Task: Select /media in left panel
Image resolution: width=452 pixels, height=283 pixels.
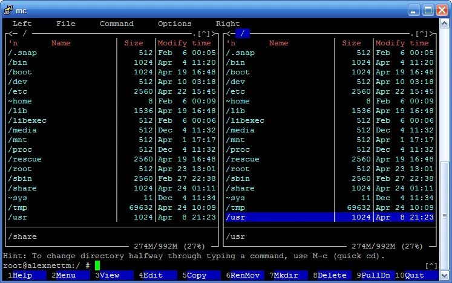Action: (112, 130)
